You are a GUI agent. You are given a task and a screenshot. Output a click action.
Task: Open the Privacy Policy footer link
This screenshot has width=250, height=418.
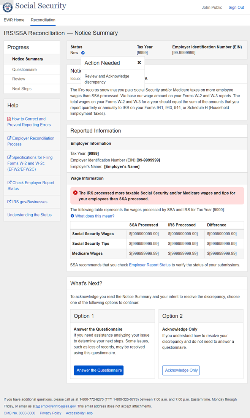pyautogui.click(x=51, y=413)
